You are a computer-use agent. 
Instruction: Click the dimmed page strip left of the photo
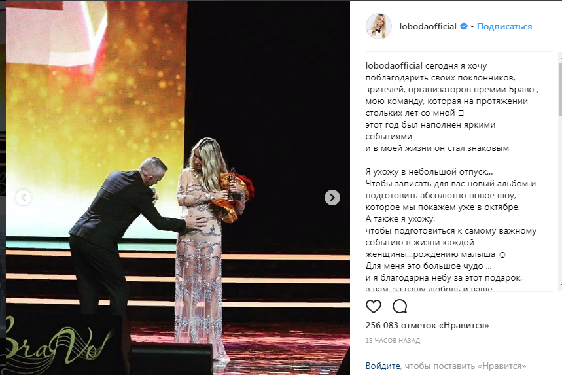pos(3,187)
